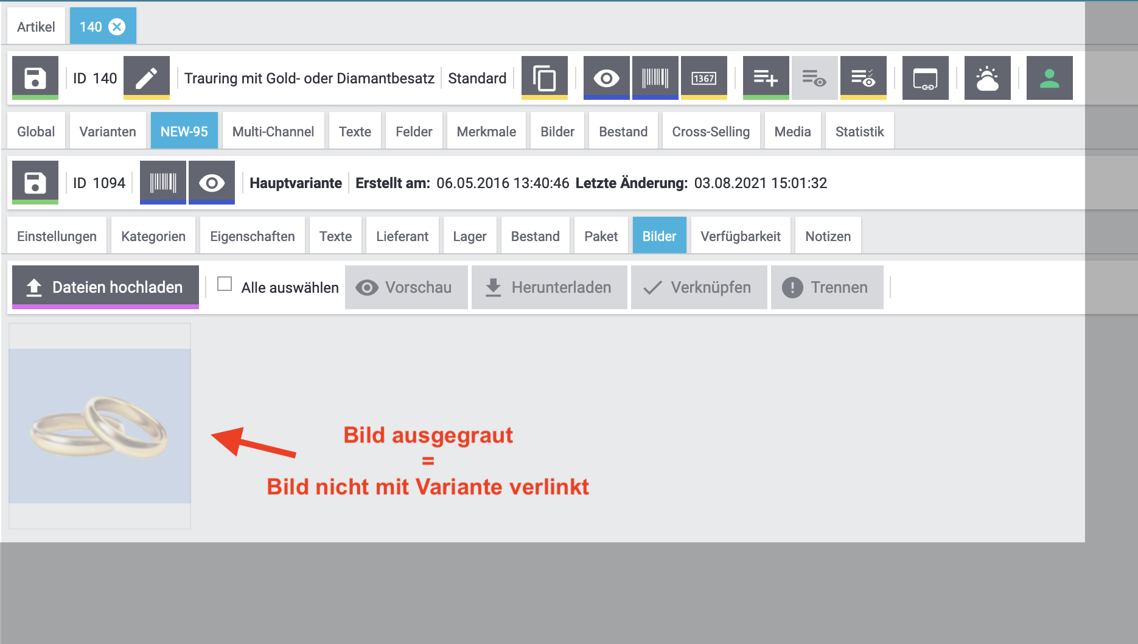Close the 140 tab

coord(117,27)
